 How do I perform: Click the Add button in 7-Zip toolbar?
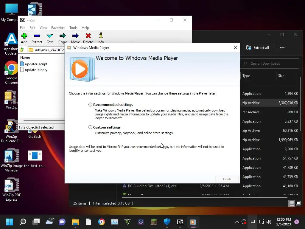click(x=24, y=38)
